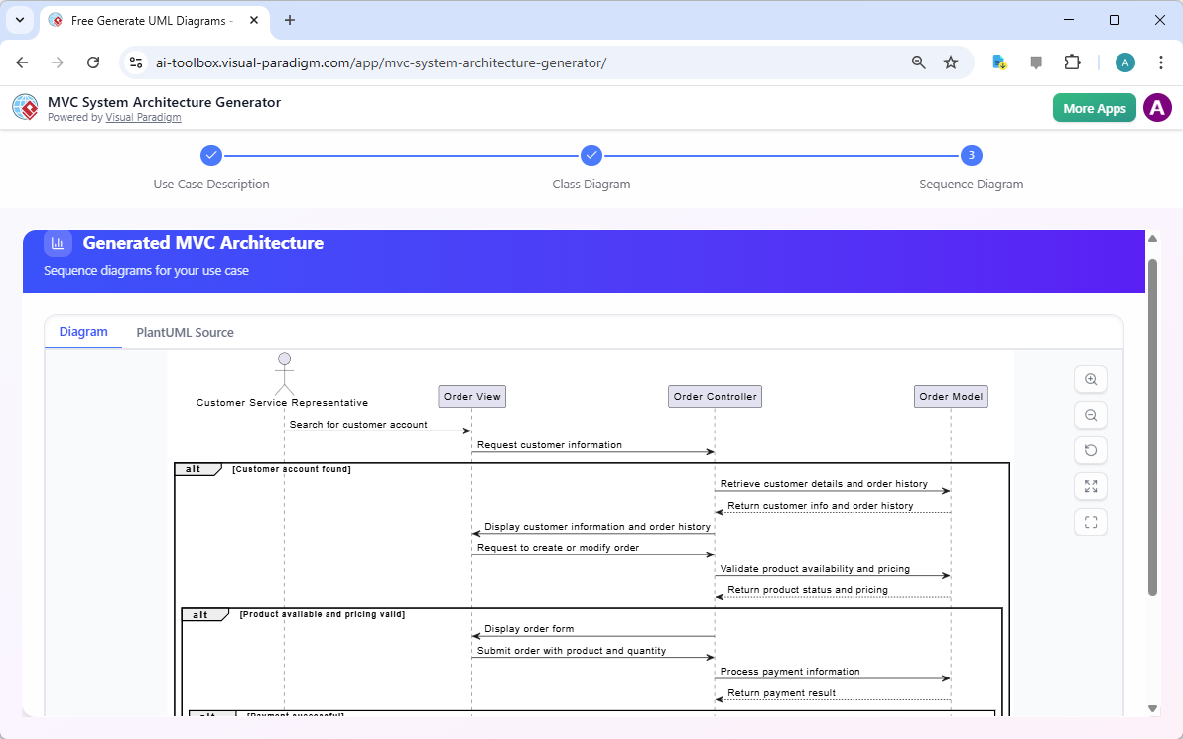Open site information in the address bar
1183x739 pixels.
click(135, 62)
